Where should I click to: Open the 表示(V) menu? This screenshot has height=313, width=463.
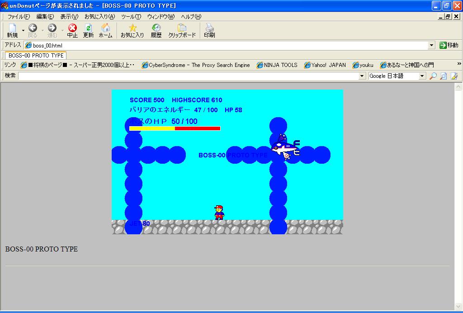tap(69, 17)
